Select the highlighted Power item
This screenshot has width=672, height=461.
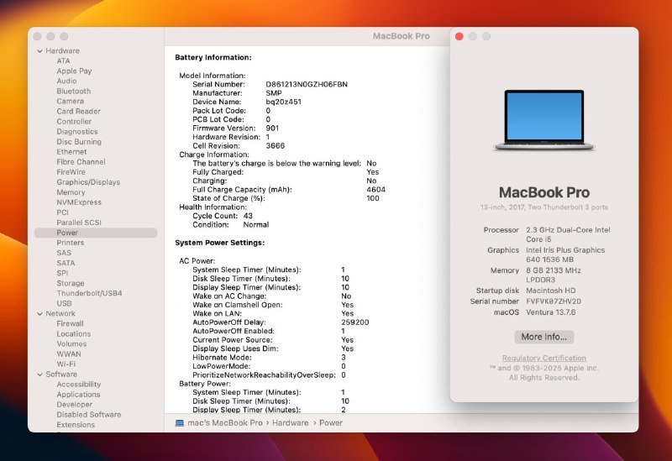pyautogui.click(x=96, y=233)
